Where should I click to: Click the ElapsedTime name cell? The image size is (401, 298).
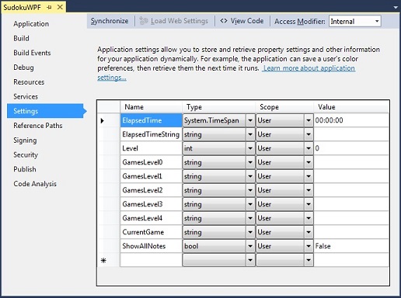[152, 120]
